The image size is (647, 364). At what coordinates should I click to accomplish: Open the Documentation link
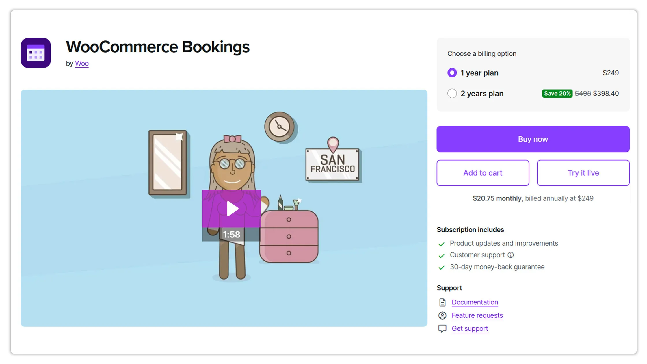click(475, 302)
